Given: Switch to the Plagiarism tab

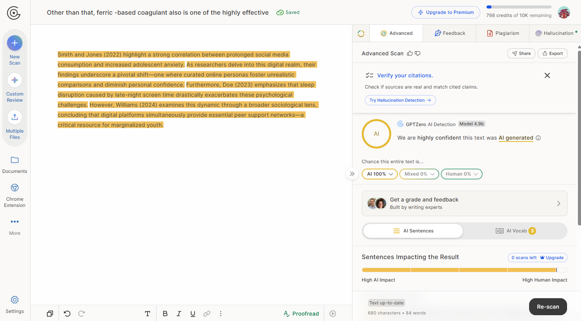Looking at the screenshot, I should tap(503, 33).
